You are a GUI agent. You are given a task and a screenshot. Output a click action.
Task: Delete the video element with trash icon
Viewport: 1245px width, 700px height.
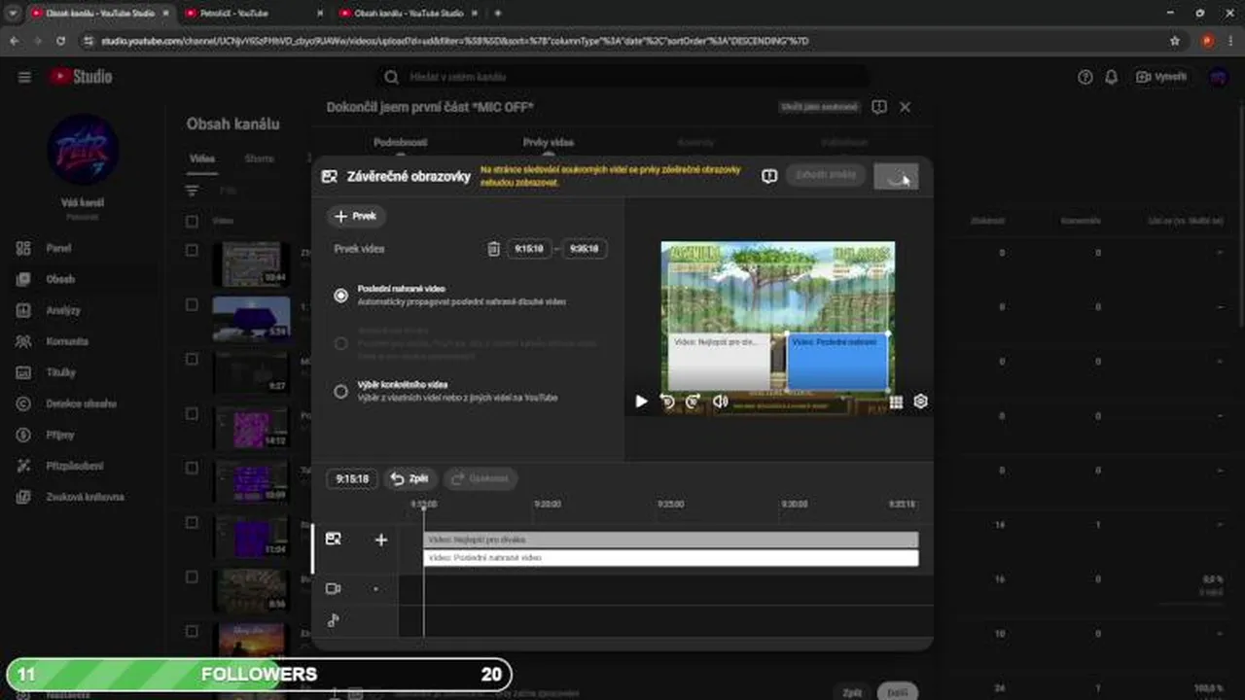(x=493, y=249)
